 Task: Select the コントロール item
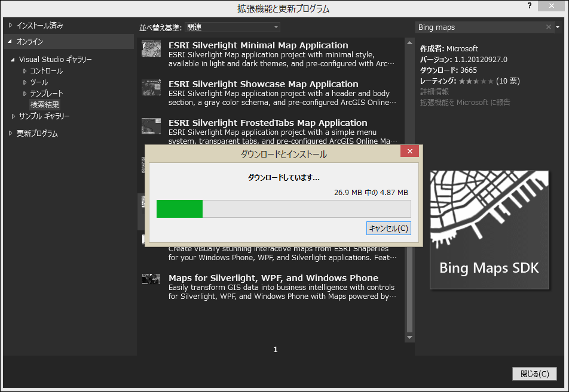point(46,71)
